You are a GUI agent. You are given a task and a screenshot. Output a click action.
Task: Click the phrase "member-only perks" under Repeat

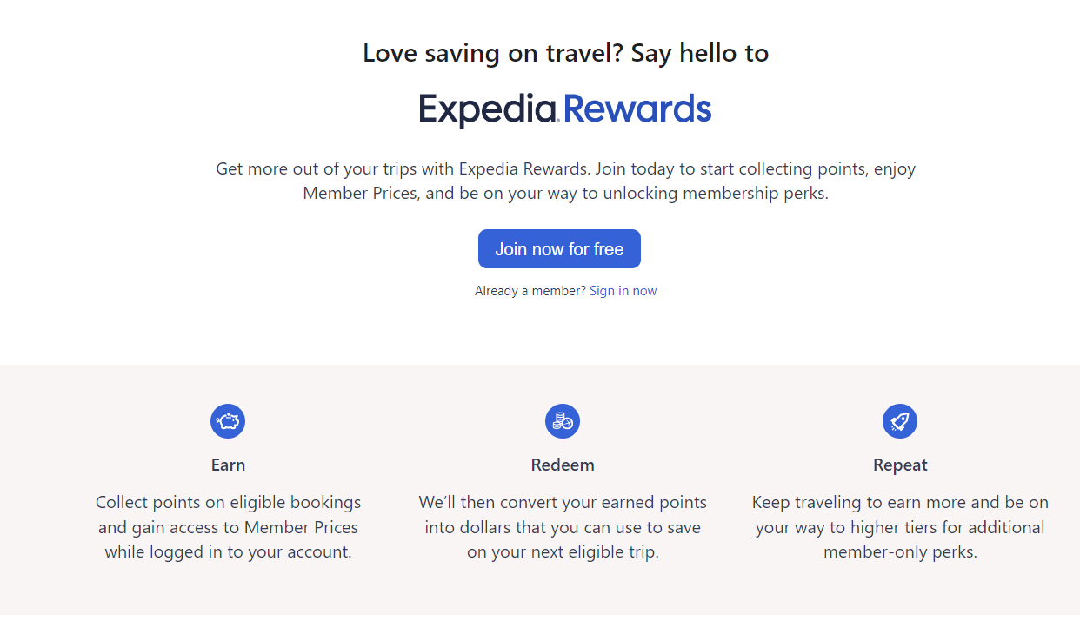[x=898, y=551]
